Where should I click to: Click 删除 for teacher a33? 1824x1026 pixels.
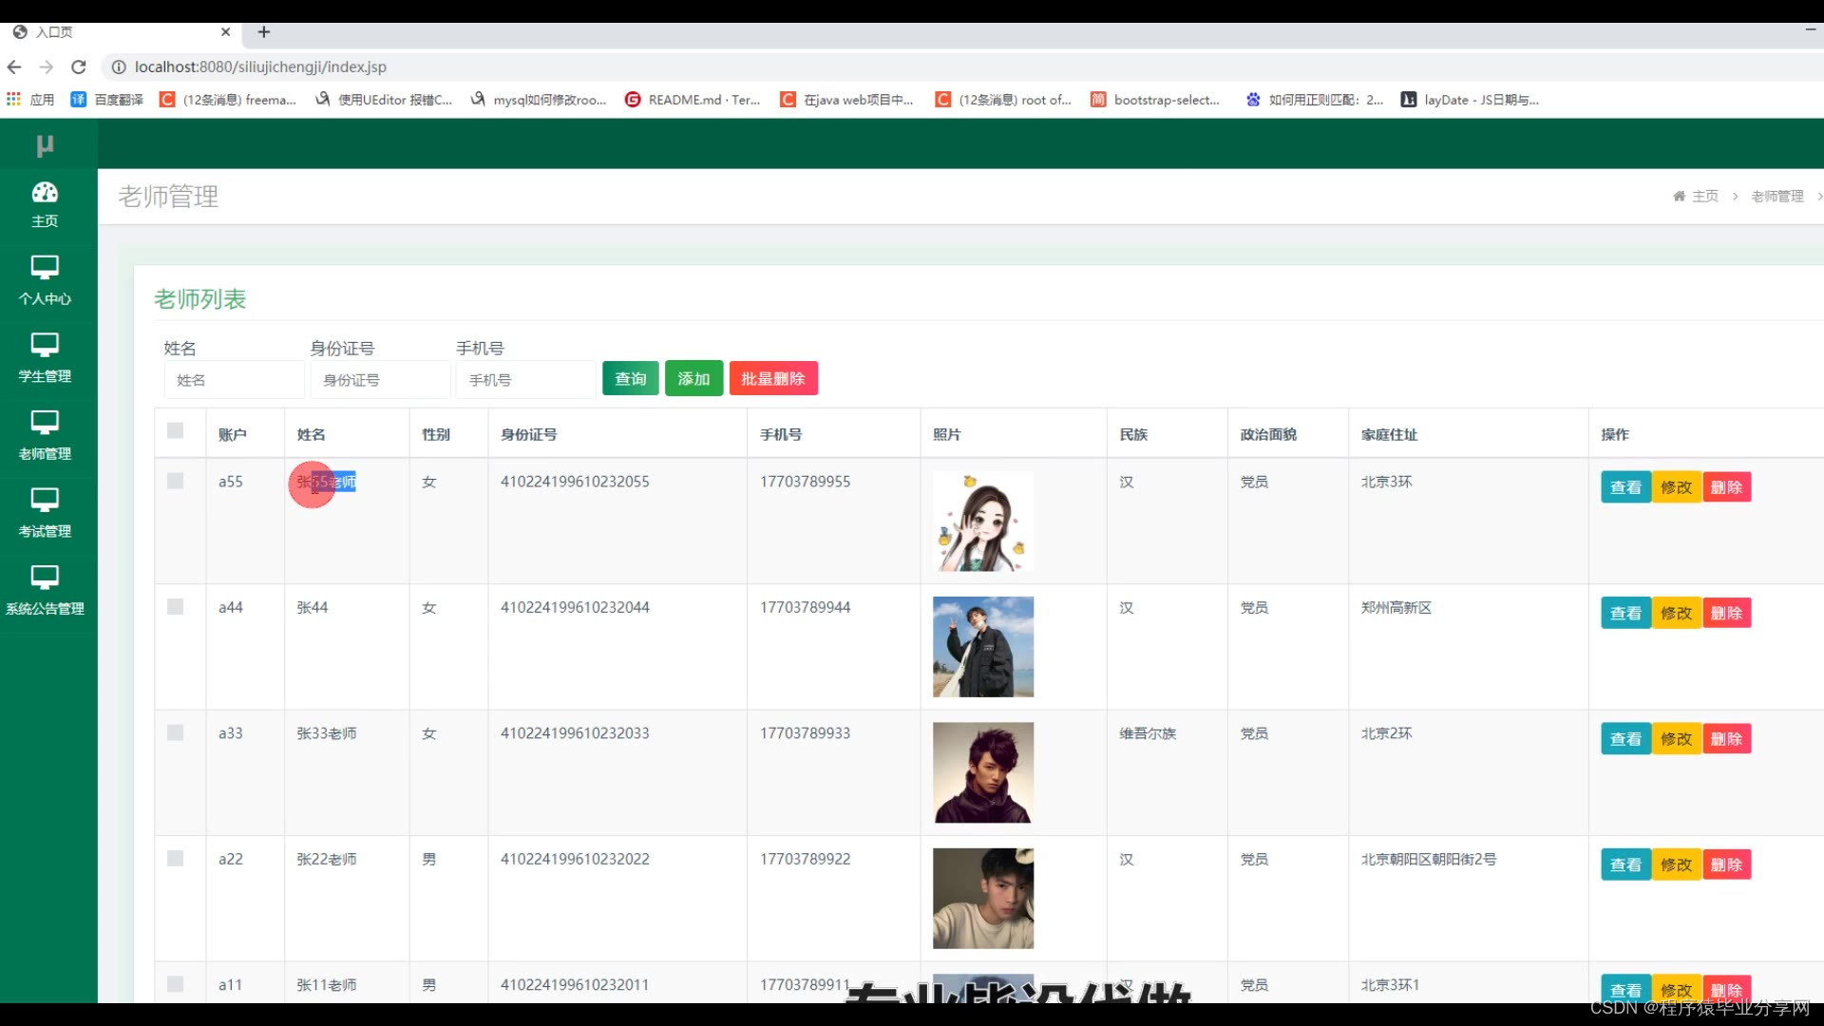coord(1726,739)
